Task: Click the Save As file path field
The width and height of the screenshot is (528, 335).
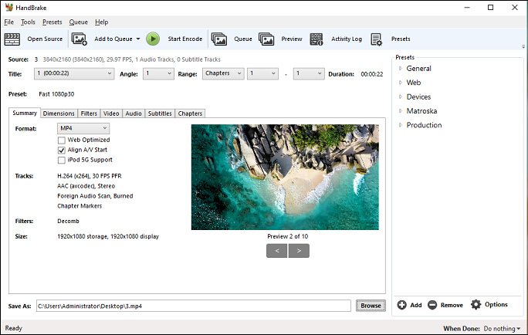Action: (194, 306)
